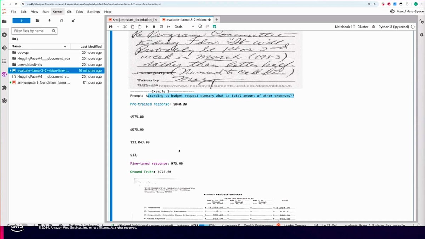This screenshot has width=425, height=239.
Task: Create a new folder in file browser
Action: [38, 21]
